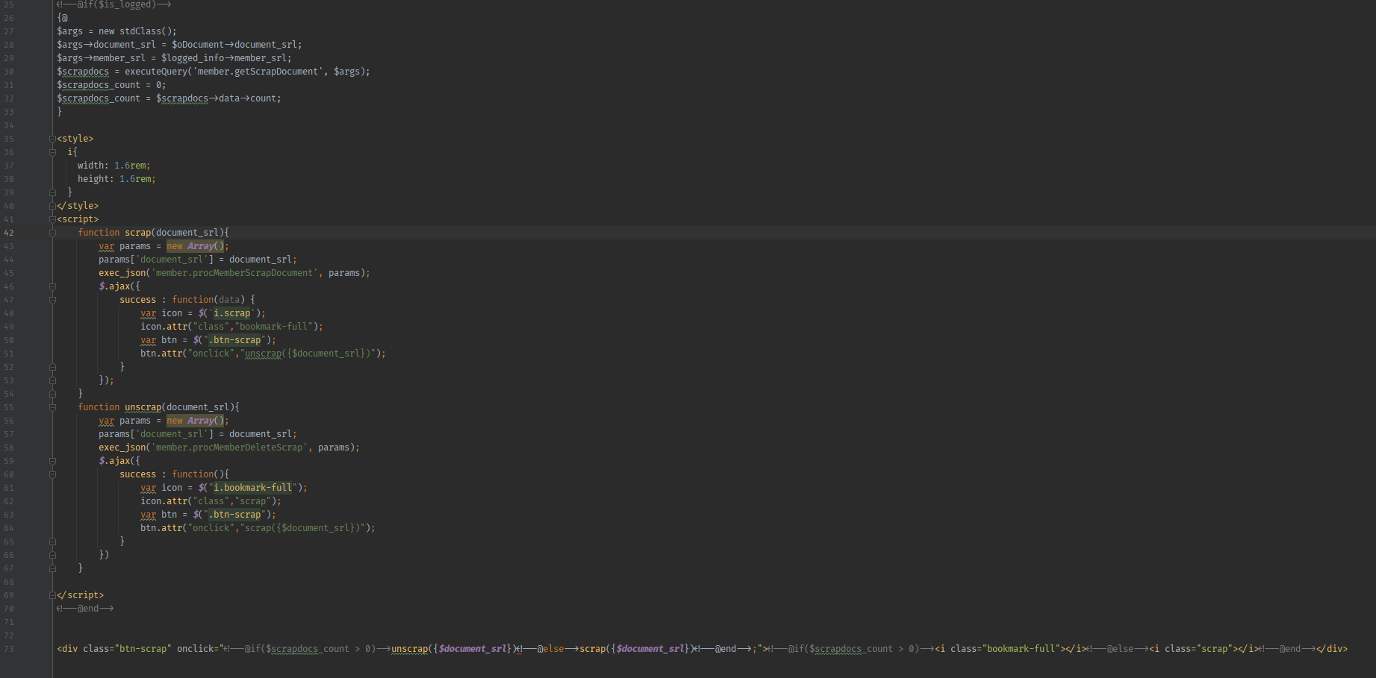Click 'data→count' on line 32
The width and height of the screenshot is (1376, 678).
247,98
